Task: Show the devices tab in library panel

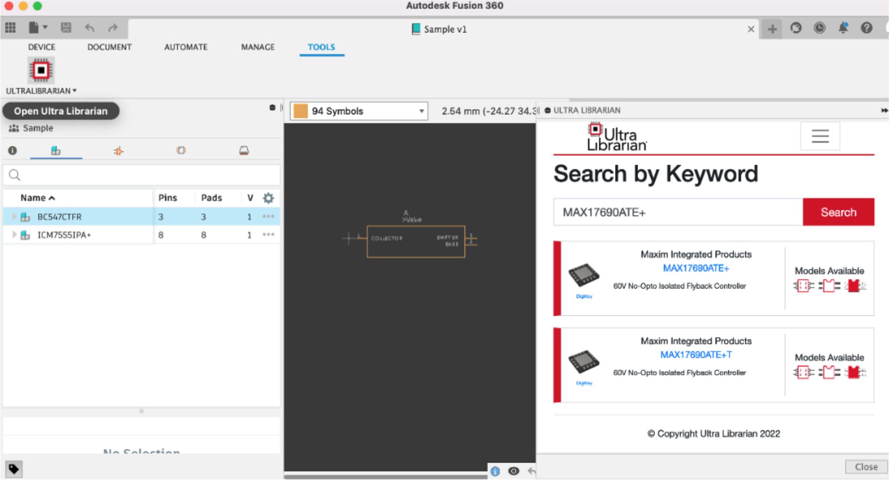Action: (x=55, y=150)
